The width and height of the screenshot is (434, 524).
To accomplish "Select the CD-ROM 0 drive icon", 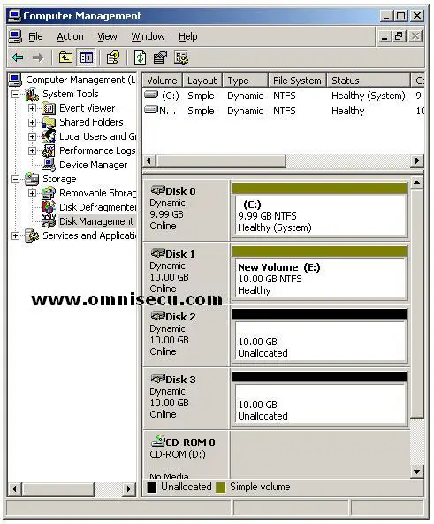I will [x=158, y=441].
